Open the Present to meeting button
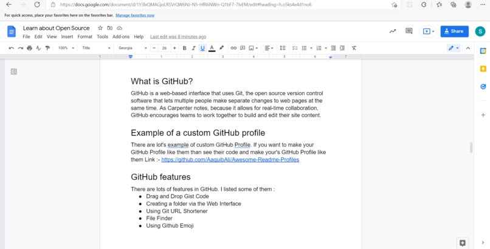Screen dimensions: 490x249 [x=428, y=31]
